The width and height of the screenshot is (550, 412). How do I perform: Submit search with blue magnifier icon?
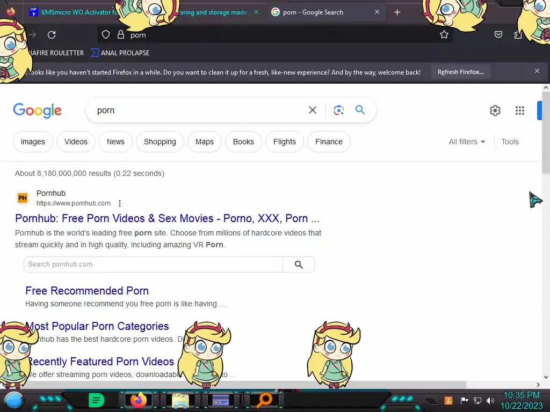pos(360,109)
